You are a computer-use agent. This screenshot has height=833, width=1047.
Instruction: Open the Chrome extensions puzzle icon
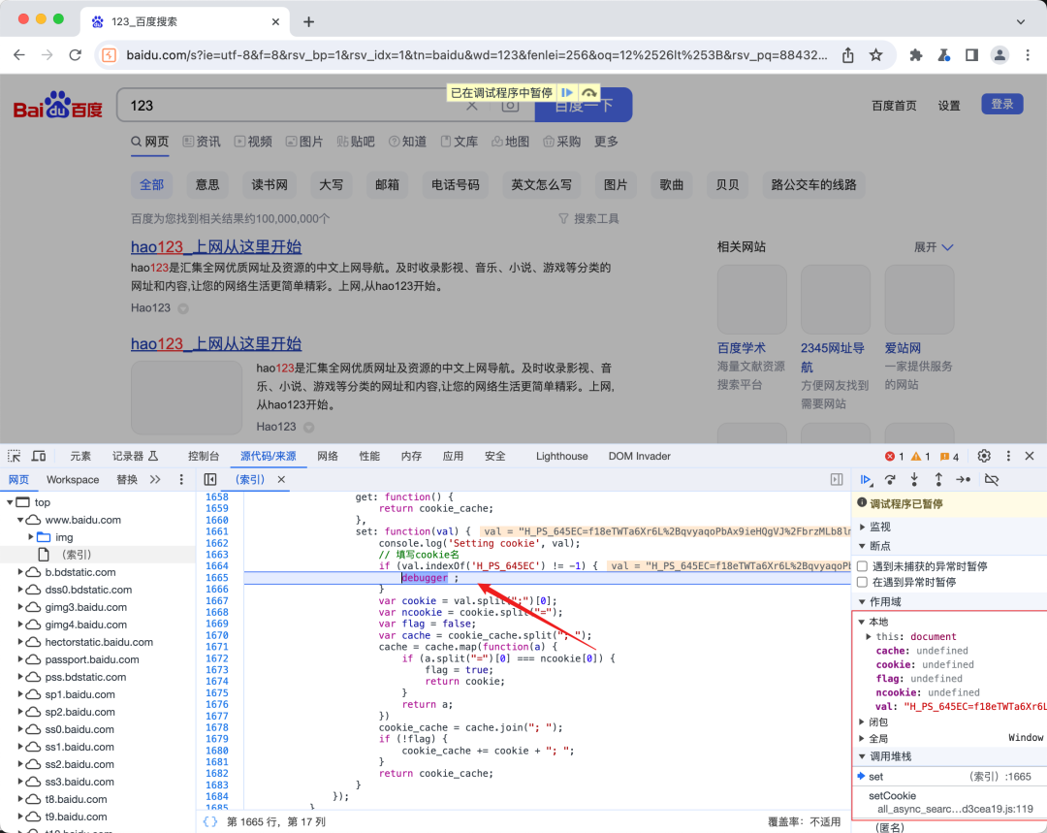[x=915, y=54]
